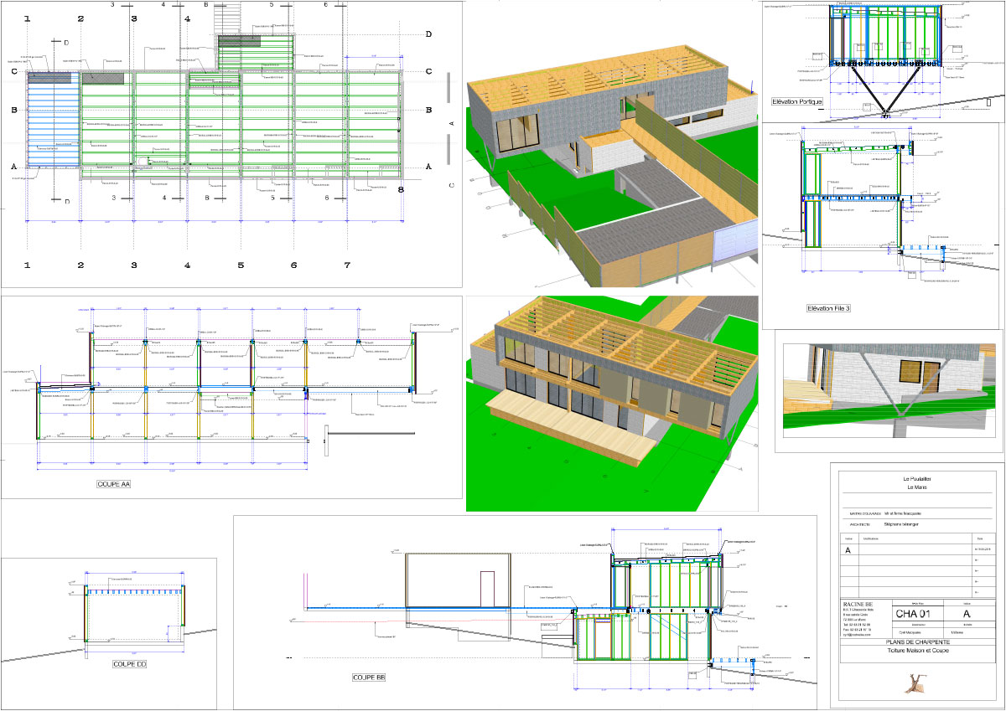Click the 'COUPE DD' view label
The width and height of the screenshot is (1006, 711).
129,663
